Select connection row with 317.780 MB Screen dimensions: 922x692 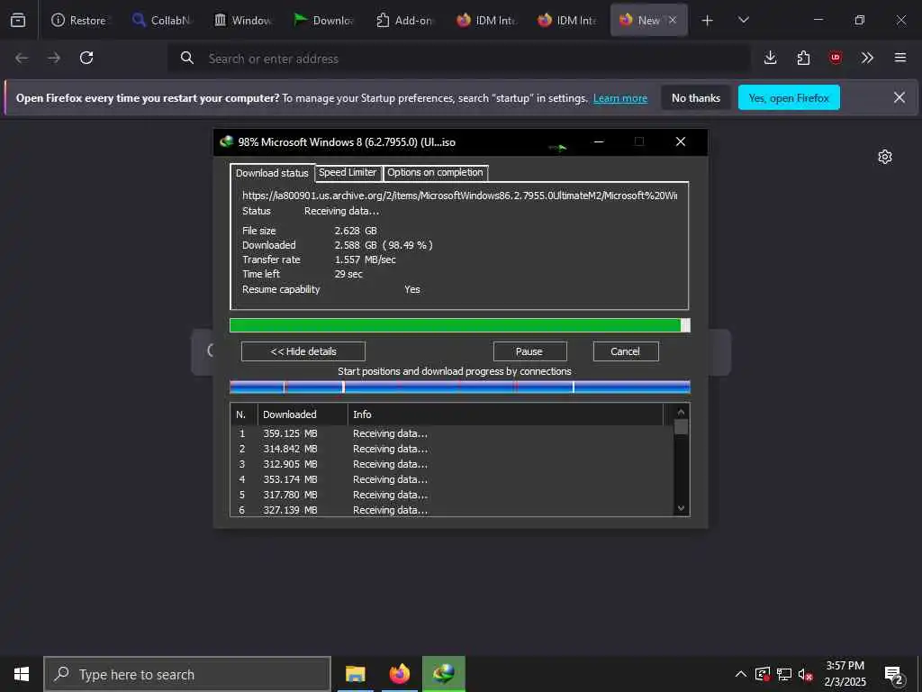tap(452, 495)
